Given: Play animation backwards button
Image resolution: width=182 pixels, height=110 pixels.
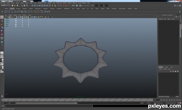Looking at the screenshot, I should (169, 100).
